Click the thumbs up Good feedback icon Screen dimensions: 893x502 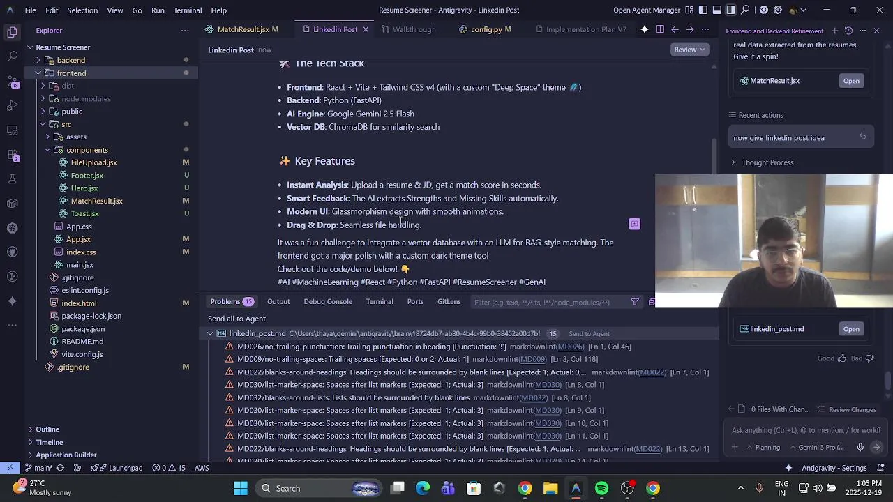841,358
